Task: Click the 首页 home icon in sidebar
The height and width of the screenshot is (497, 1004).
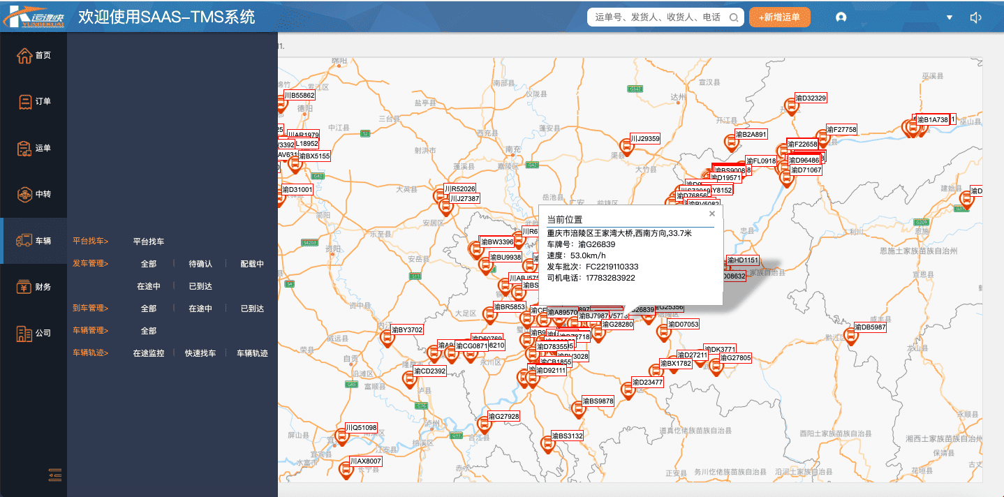Action: coord(24,56)
